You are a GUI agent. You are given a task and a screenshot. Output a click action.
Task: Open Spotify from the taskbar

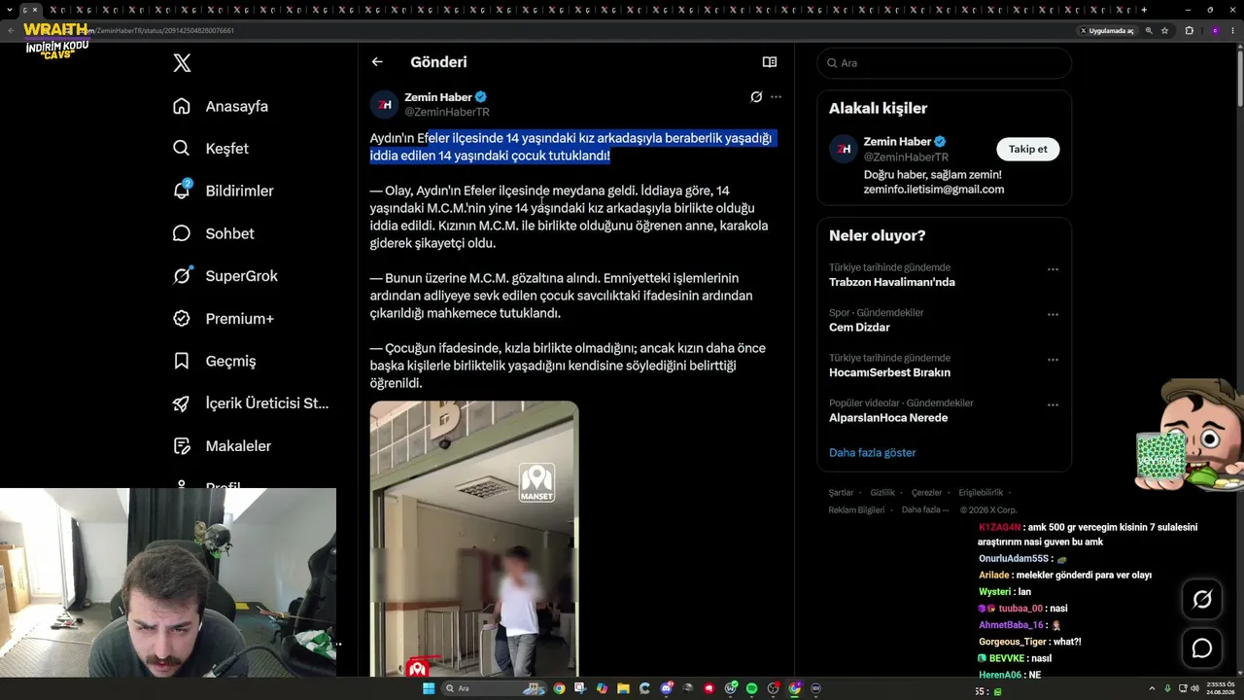751,688
